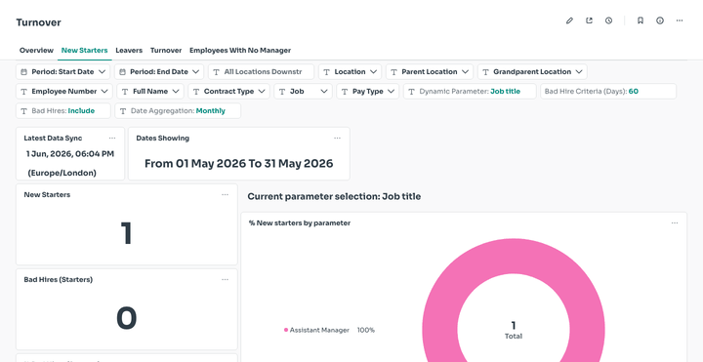Switch to the Overview tab
Screen dimensions: 703x362
[36, 50]
